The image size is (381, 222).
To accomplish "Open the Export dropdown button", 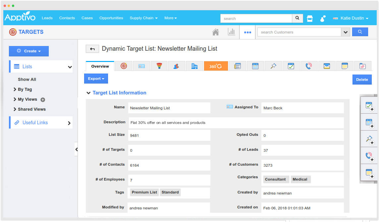I will [x=96, y=79].
